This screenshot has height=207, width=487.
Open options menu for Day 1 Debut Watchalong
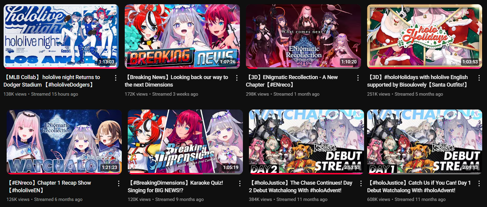[x=479, y=183]
